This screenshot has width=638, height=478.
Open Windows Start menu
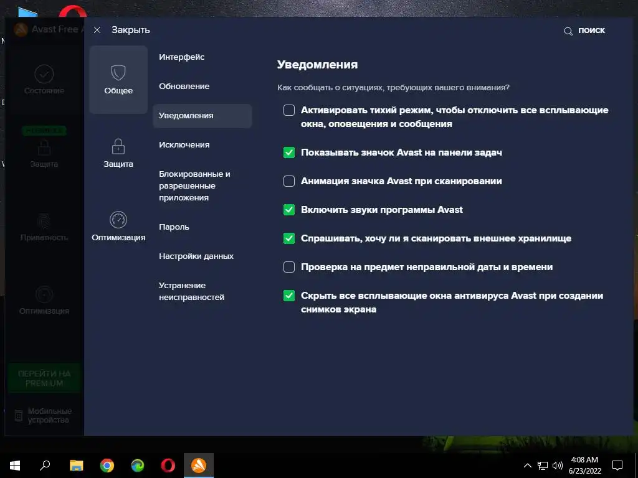[x=15, y=466]
